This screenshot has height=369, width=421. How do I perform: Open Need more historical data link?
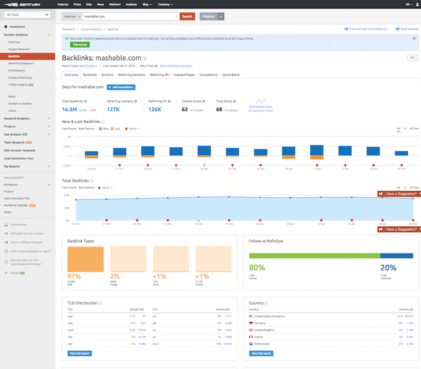pos(176,66)
